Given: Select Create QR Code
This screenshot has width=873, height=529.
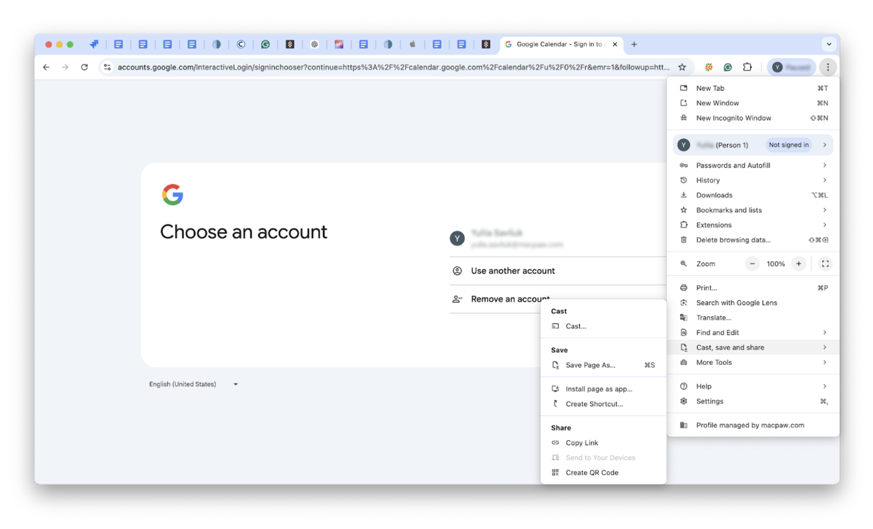Looking at the screenshot, I should [x=603, y=473].
